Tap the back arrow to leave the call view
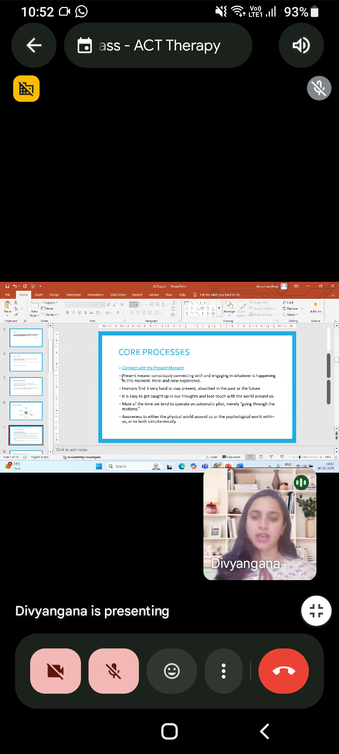339x754 pixels. click(34, 45)
